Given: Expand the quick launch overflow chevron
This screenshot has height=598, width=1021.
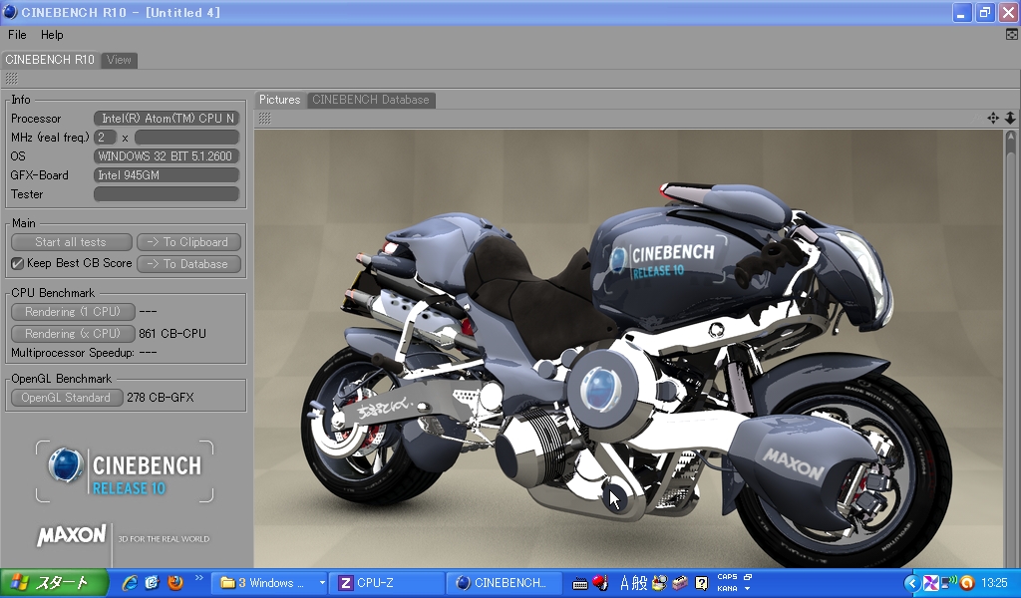Looking at the screenshot, I should click(x=199, y=578).
